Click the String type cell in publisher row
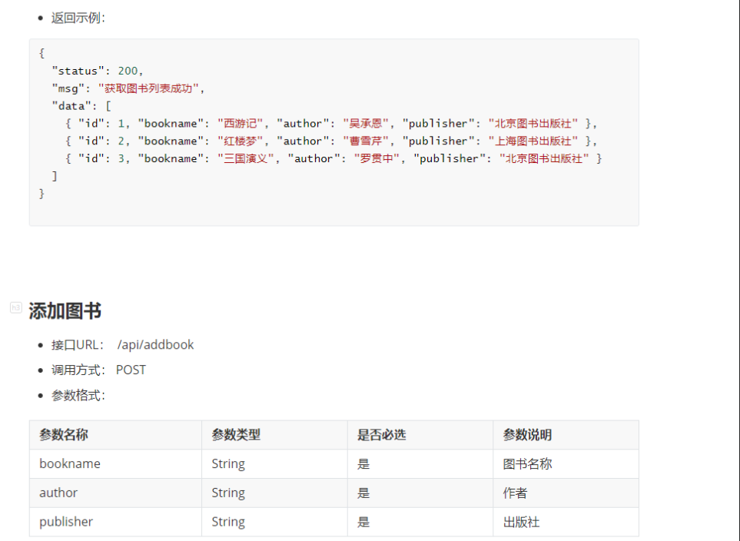Image resolution: width=740 pixels, height=541 pixels. pos(228,521)
